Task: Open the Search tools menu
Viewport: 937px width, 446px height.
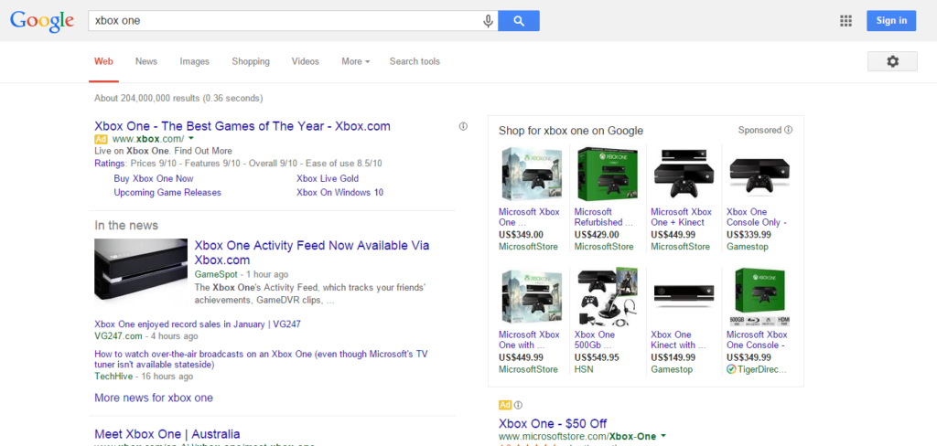Action: coord(415,61)
